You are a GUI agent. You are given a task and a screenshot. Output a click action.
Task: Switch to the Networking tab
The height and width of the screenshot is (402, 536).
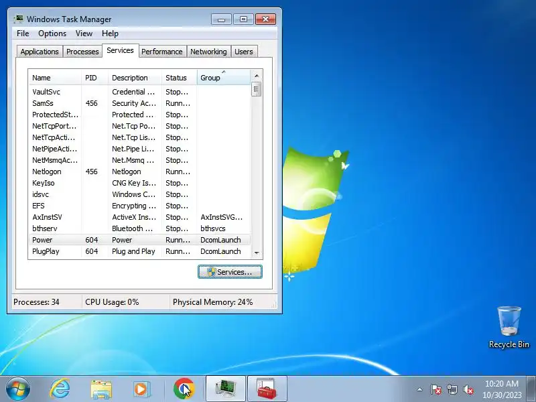click(208, 52)
